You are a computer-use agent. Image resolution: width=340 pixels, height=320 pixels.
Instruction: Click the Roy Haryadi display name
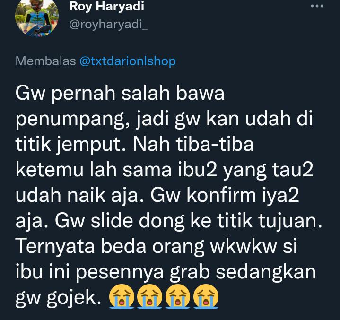pyautogui.click(x=107, y=6)
